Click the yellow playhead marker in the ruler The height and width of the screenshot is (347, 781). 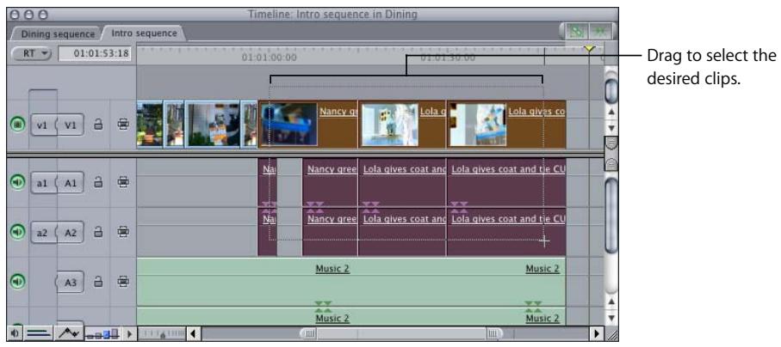coord(589,49)
